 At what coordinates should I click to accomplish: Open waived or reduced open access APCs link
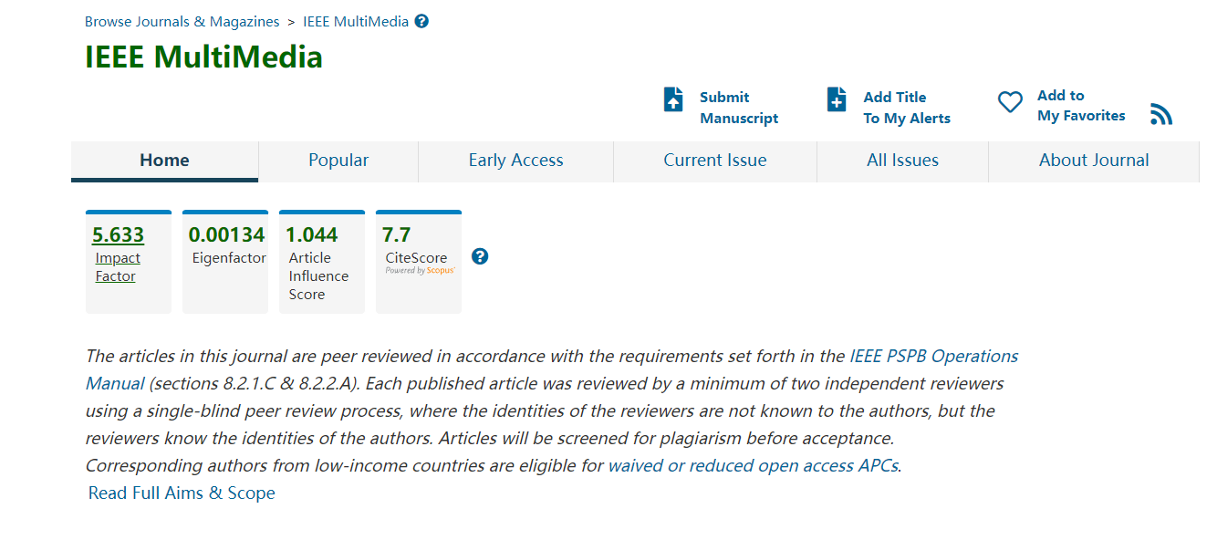pyautogui.click(x=753, y=465)
